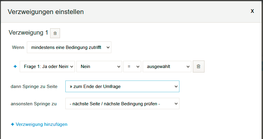This screenshot has height=139, width=263.
Task: Click the 'ansonsten Springe zu' label
Action: pyautogui.click(x=33, y=104)
